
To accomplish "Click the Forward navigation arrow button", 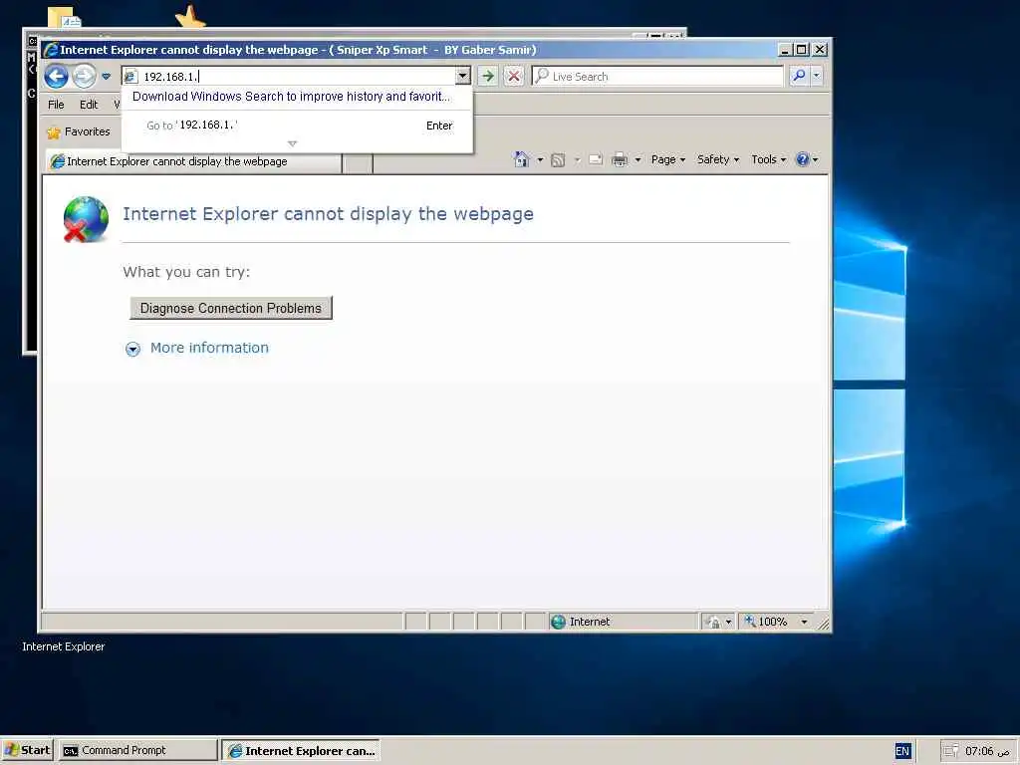I will (x=84, y=77).
